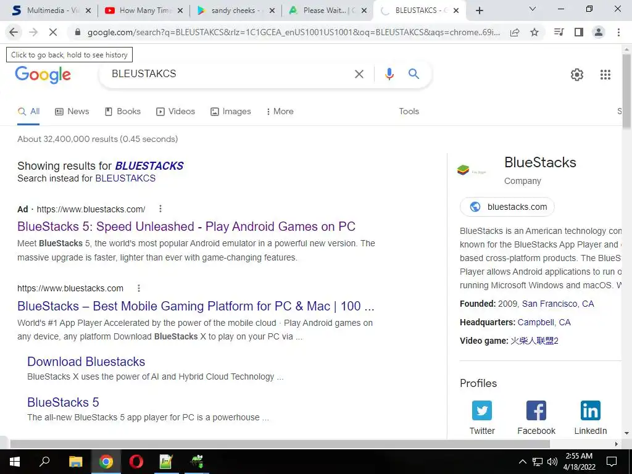Close the sandy cheeks tab

point(272,11)
